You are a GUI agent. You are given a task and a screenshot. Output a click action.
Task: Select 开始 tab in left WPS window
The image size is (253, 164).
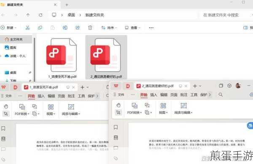pos(31,96)
